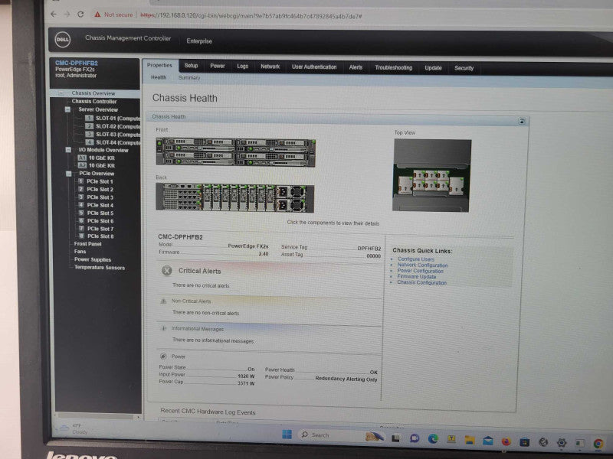The width and height of the screenshot is (613, 459).
Task: Click the Critical Alerts X icon
Action: pyautogui.click(x=167, y=271)
